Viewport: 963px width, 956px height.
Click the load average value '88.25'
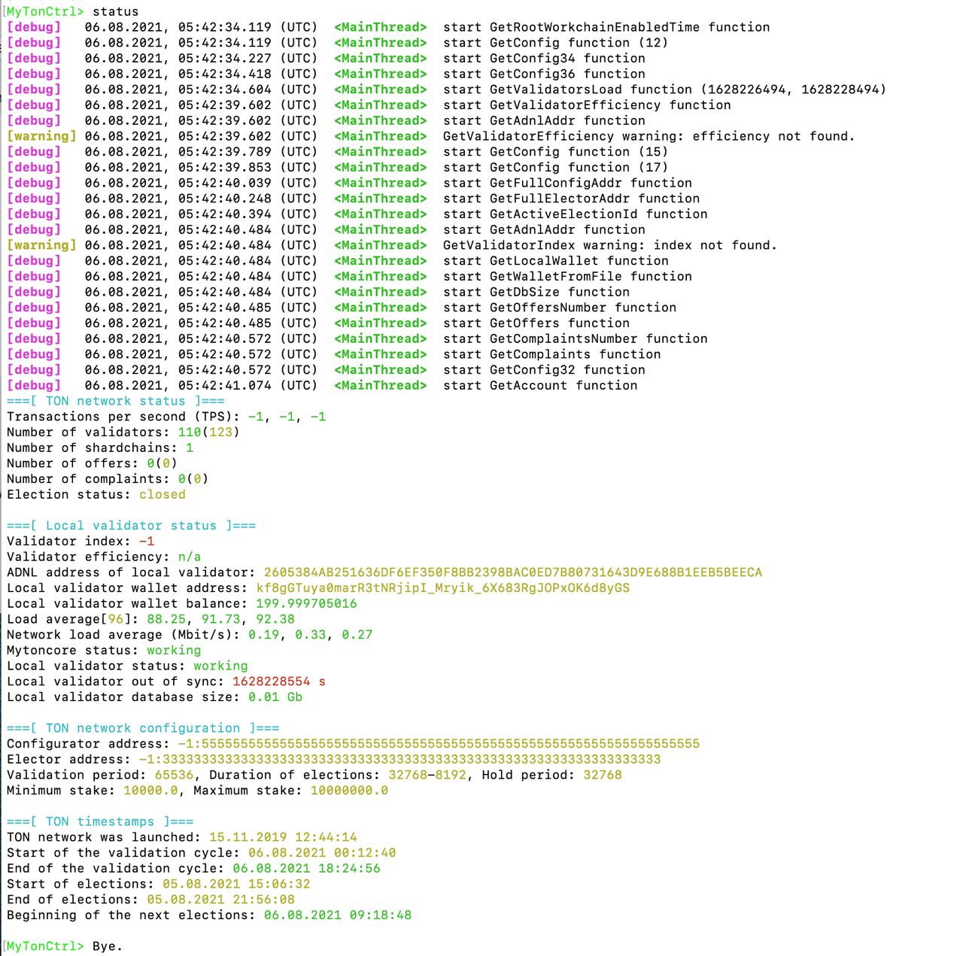(x=166, y=619)
